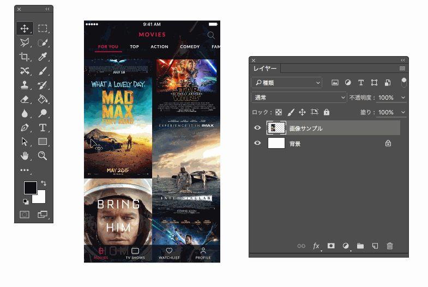Select the Move tool
Viewport: 428px width, 287px height.
coord(25,28)
